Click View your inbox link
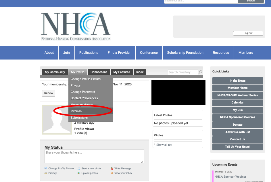This screenshot has height=182, width=271. pyautogui.click(x=123, y=173)
